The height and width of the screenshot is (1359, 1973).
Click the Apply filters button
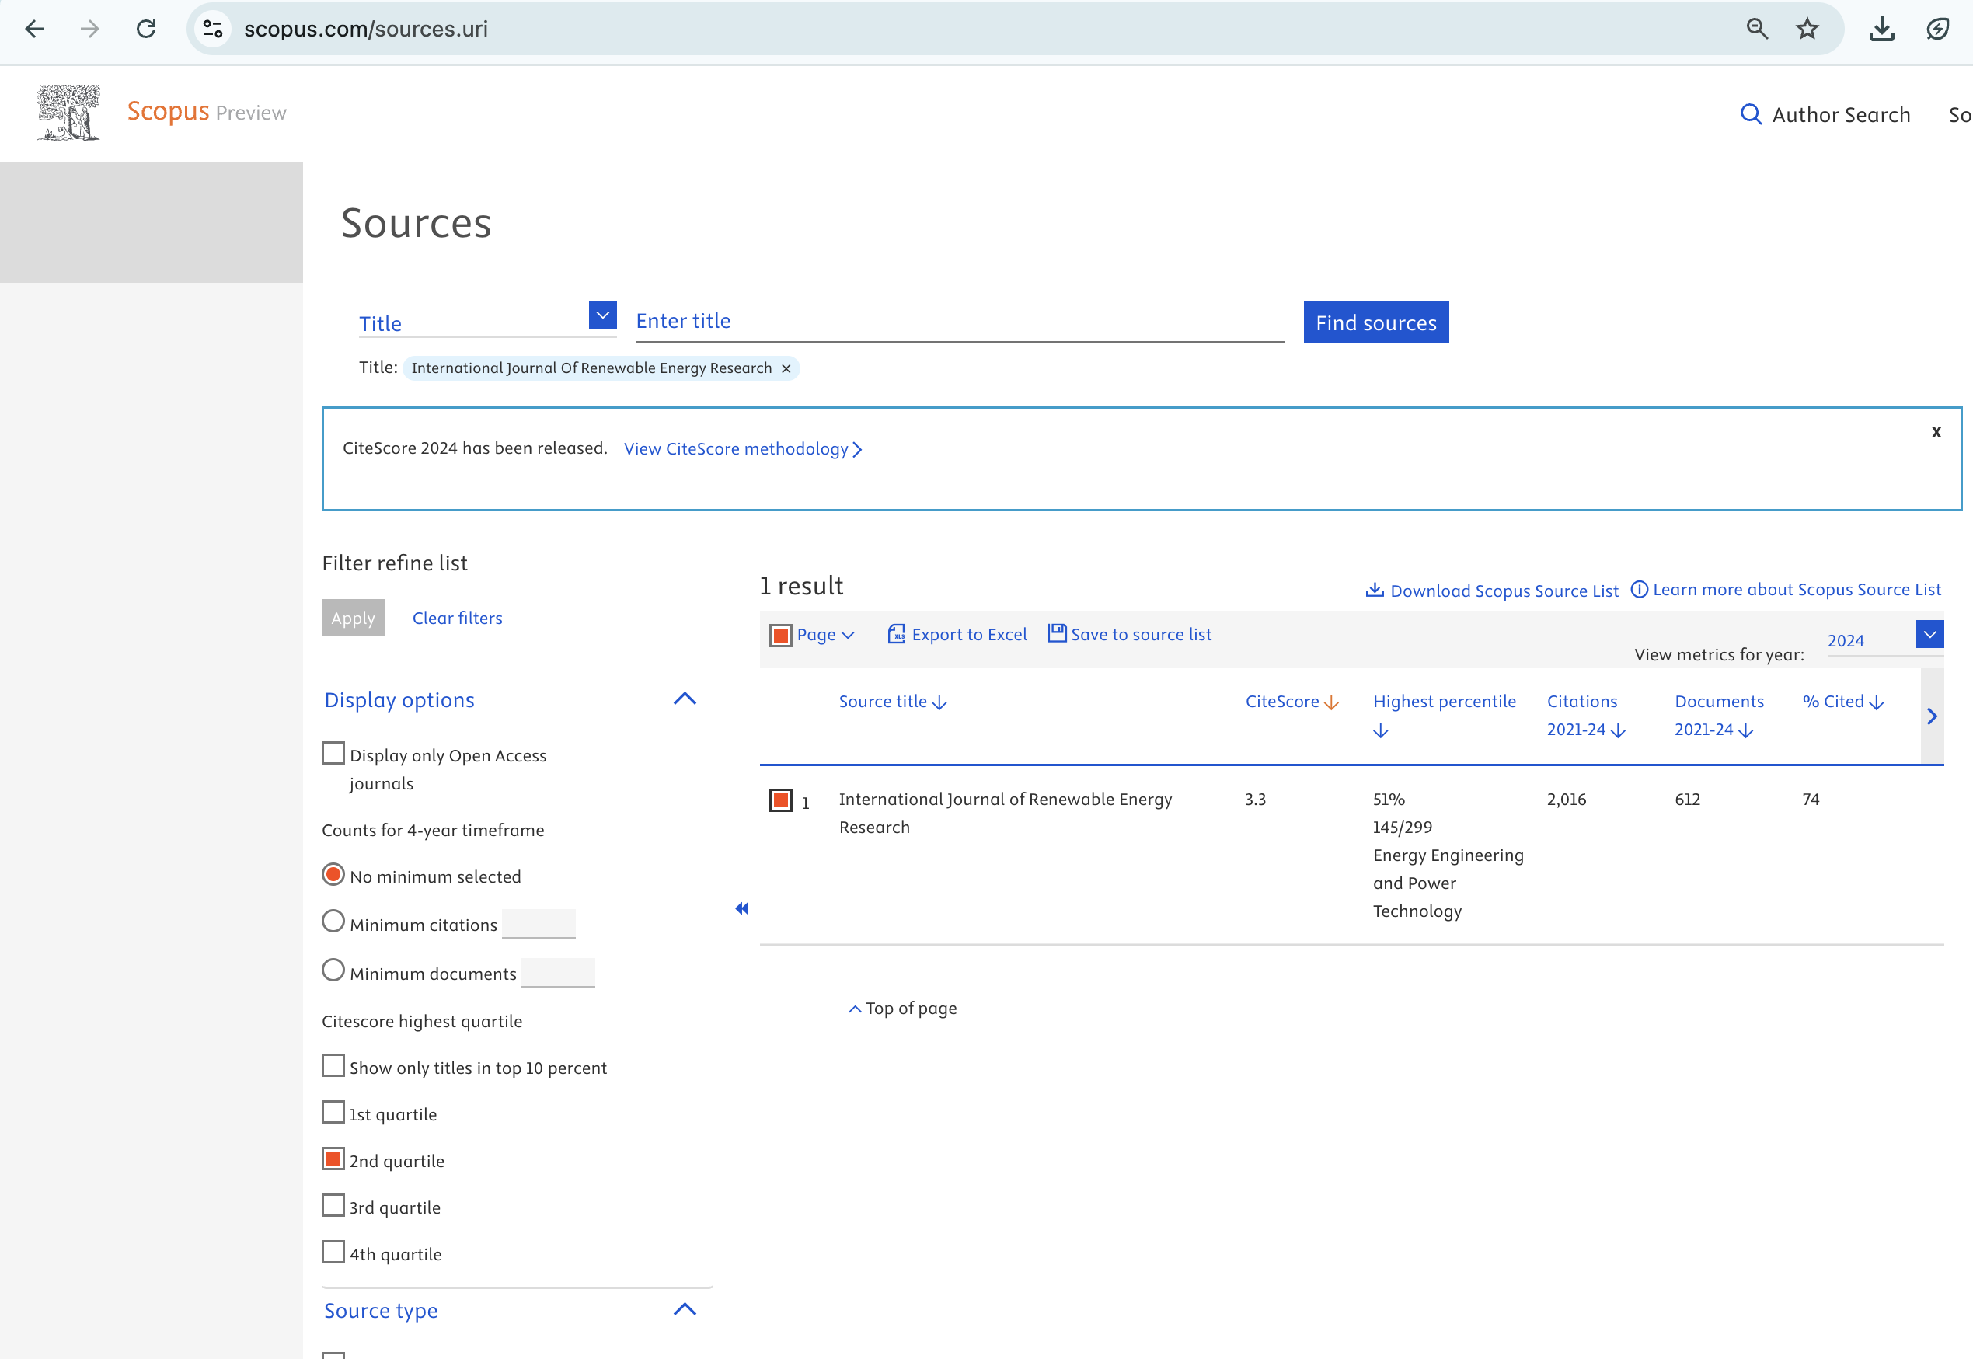(353, 619)
